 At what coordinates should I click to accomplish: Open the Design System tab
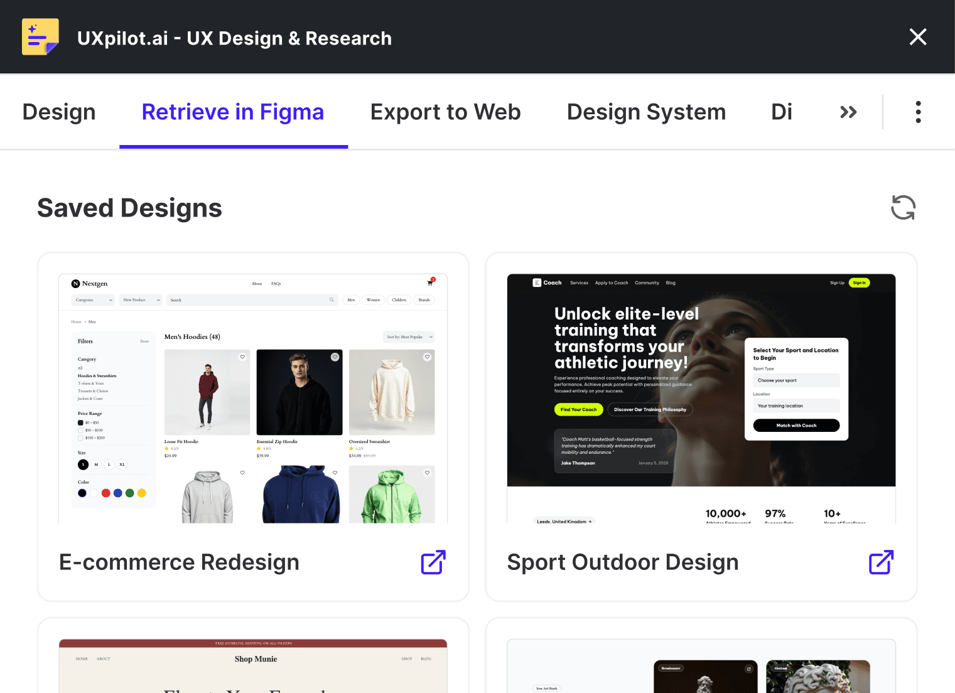(646, 112)
